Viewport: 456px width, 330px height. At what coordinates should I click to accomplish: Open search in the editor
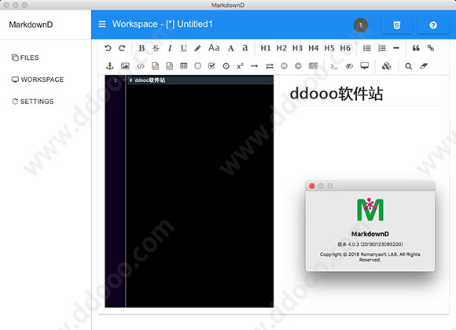tap(408, 66)
